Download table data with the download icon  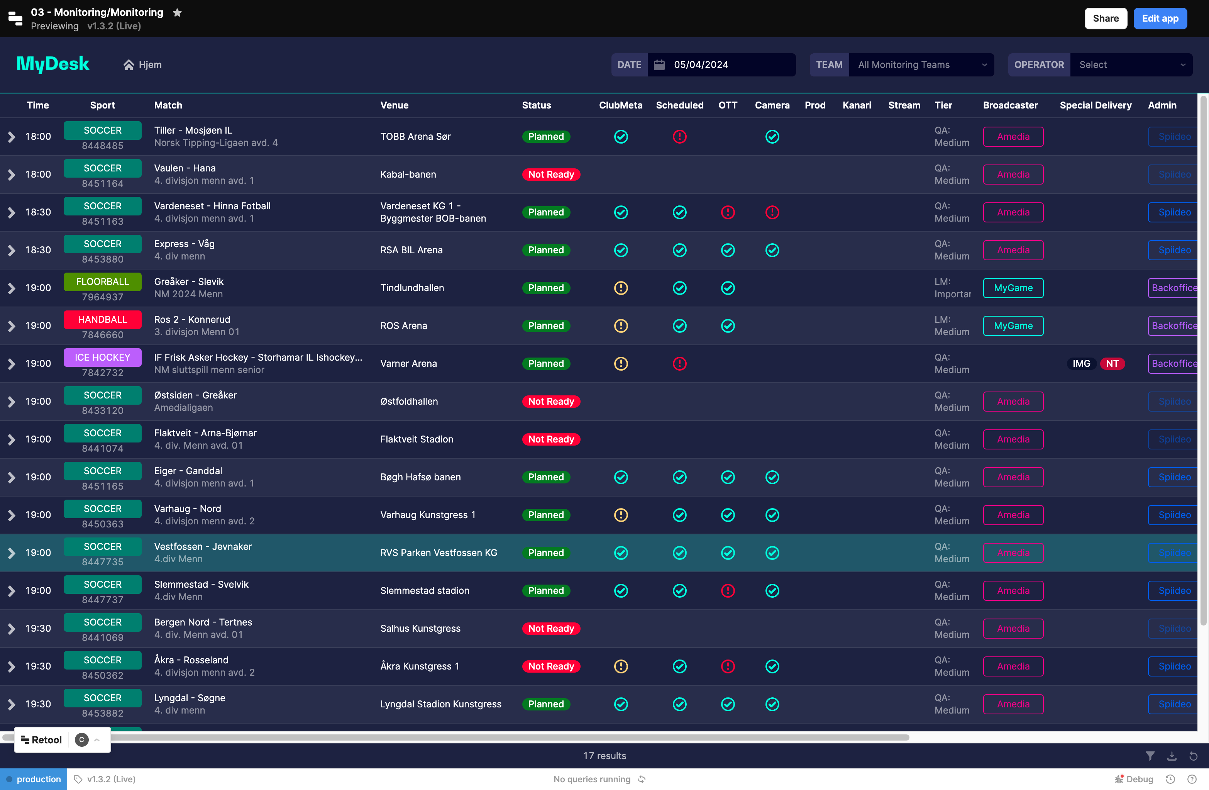tap(1172, 756)
